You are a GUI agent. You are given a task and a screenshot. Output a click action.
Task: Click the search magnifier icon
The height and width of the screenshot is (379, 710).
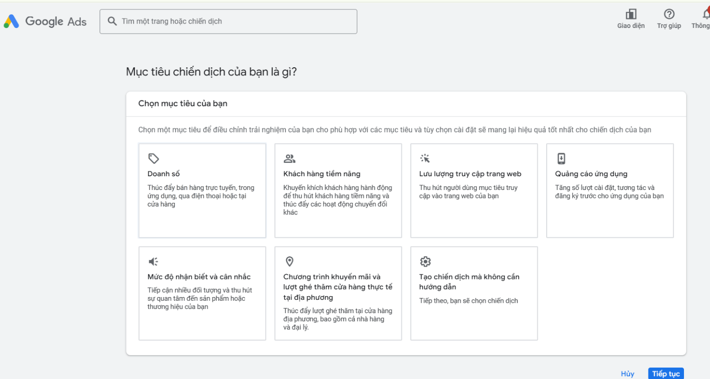[x=112, y=21]
